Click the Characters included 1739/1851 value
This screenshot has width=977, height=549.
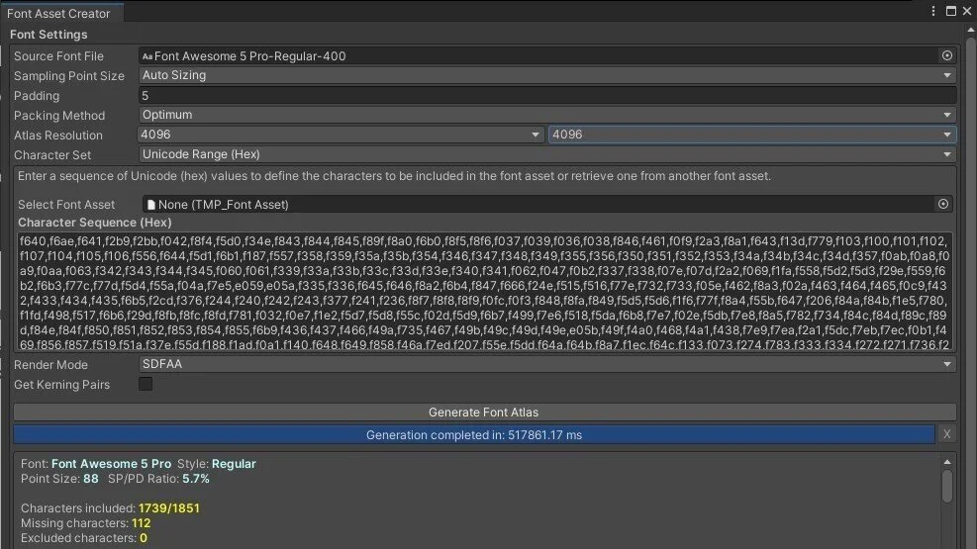coord(169,507)
